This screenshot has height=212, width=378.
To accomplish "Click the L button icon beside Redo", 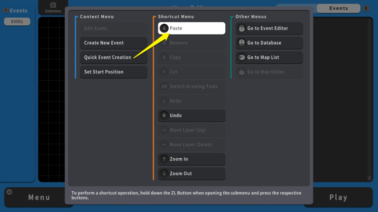I will pos(164,101).
